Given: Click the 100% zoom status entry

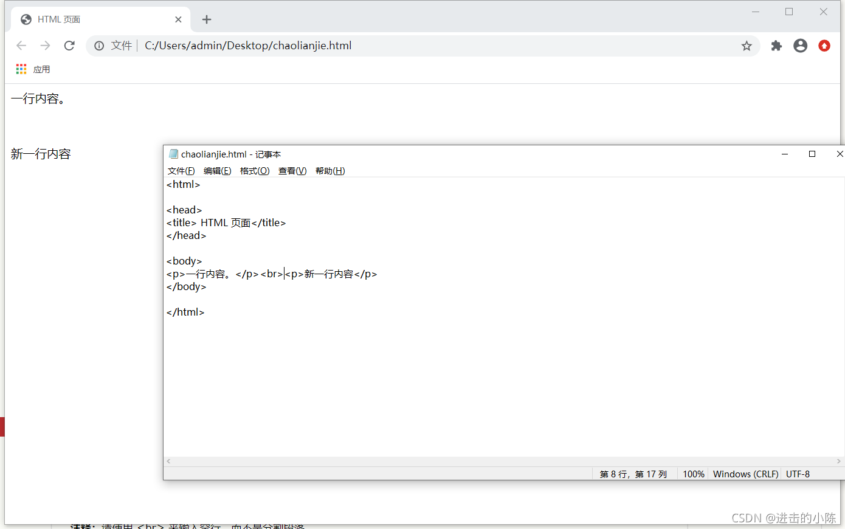Looking at the screenshot, I should pos(693,474).
